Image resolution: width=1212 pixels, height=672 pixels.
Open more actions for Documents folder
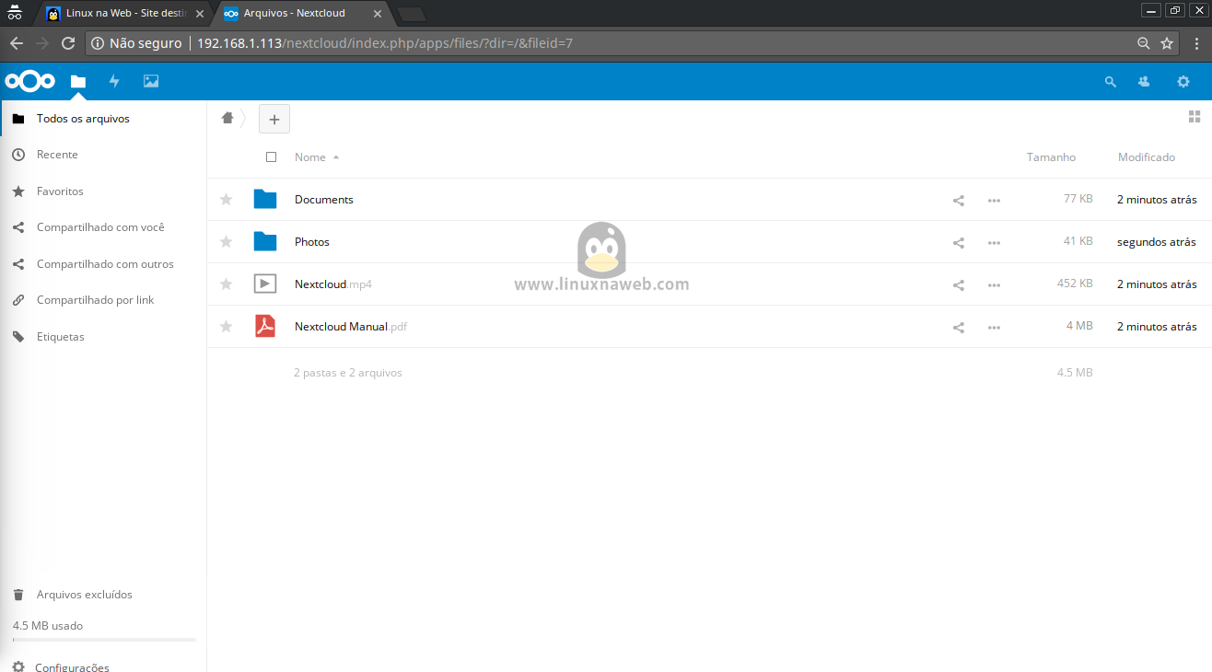pyautogui.click(x=994, y=200)
